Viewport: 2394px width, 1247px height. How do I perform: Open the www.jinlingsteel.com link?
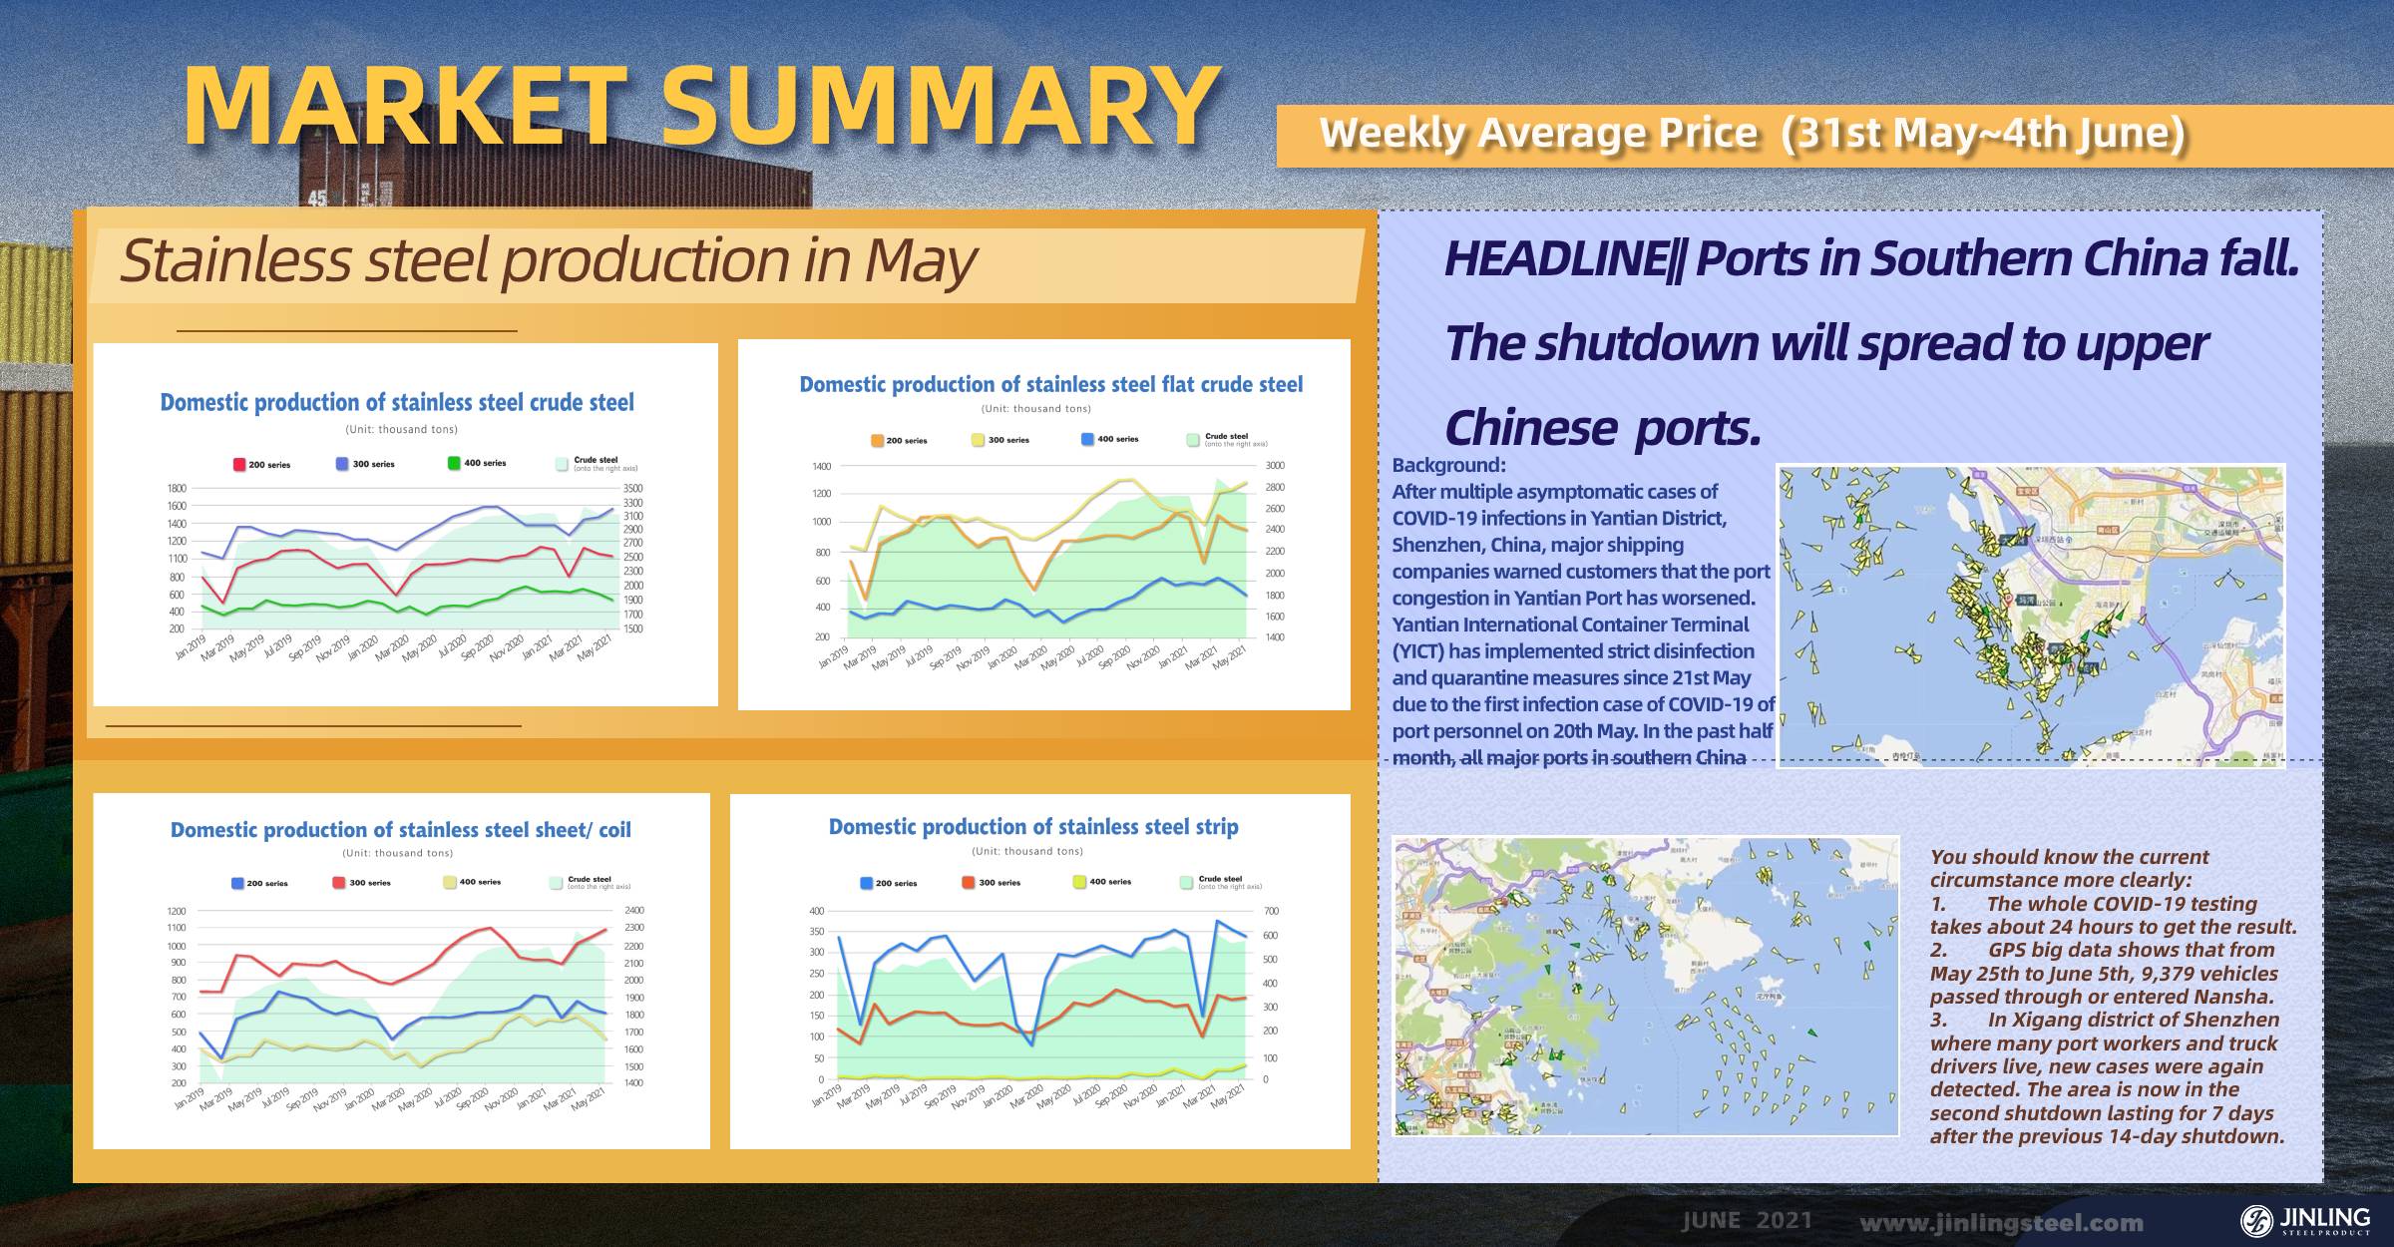coord(2002,1223)
